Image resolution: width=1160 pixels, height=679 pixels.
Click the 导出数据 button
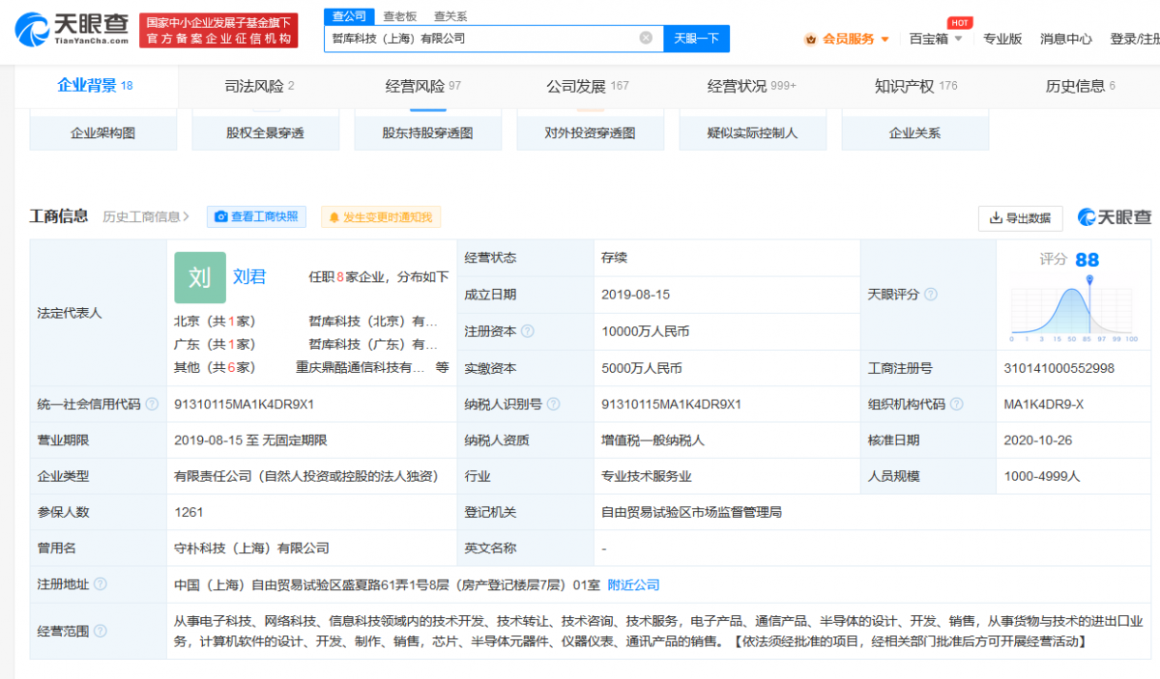click(1020, 218)
